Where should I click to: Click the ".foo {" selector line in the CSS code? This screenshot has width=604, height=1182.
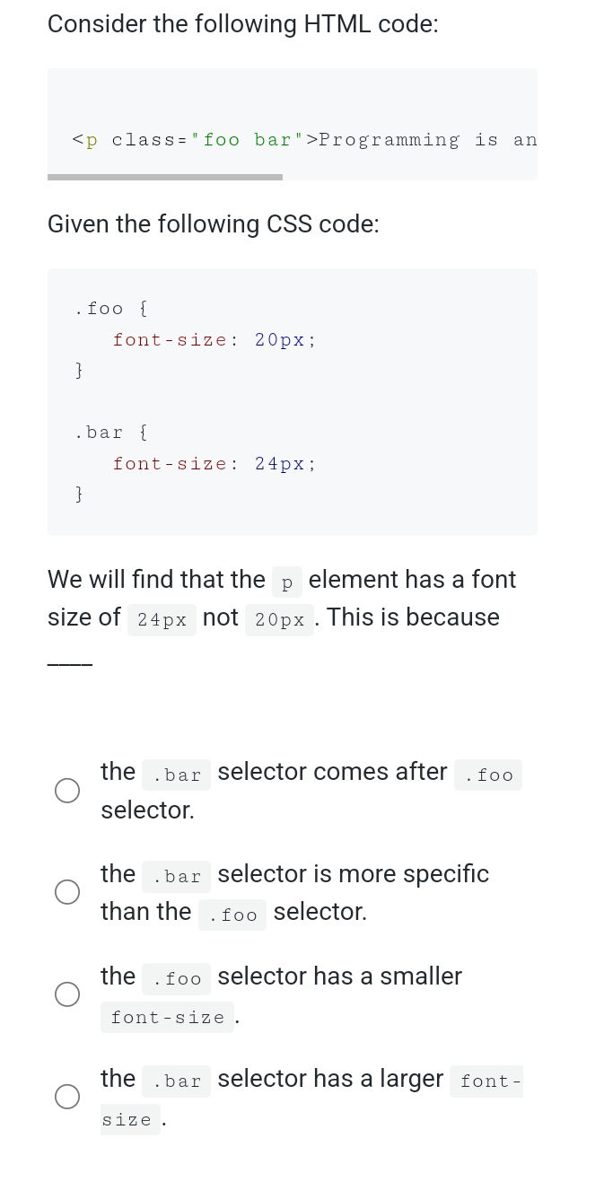(112, 309)
